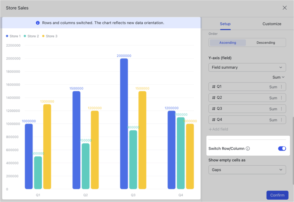Open the global Sum aggregation dropdown
The width and height of the screenshot is (294, 202).
279,77
